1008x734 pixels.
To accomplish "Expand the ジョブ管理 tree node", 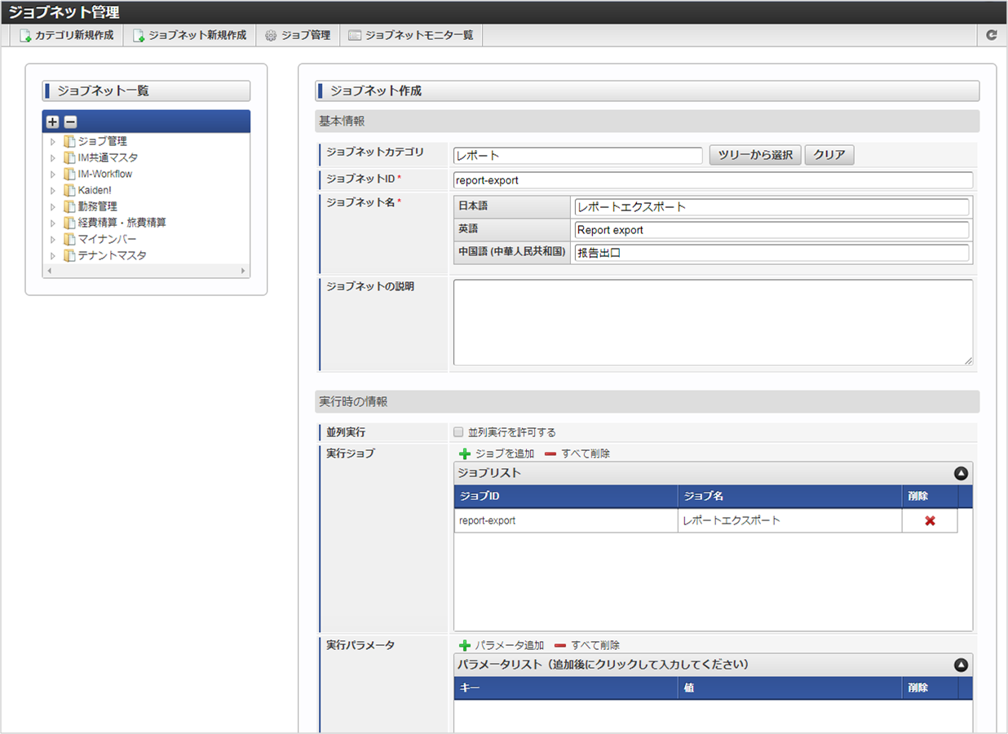I will tap(53, 141).
